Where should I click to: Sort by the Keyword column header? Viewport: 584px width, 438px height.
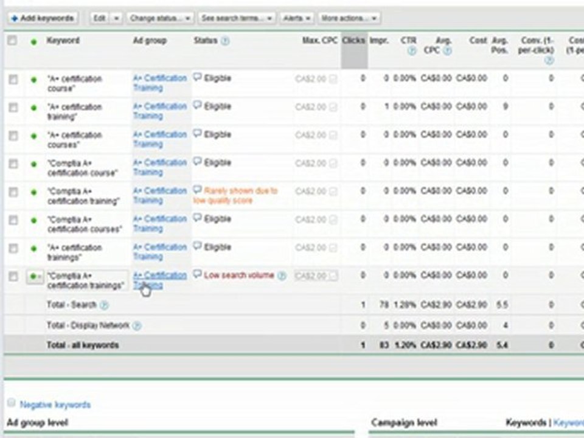pos(63,40)
